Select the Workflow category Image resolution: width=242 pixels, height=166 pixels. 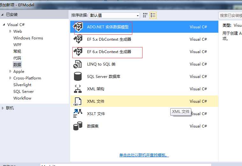click(22, 98)
